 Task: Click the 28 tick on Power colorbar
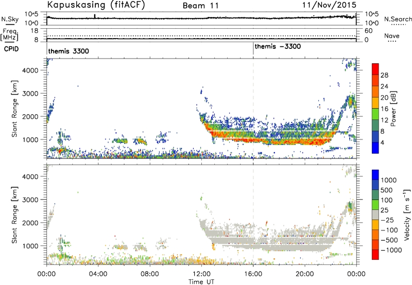(x=384, y=75)
